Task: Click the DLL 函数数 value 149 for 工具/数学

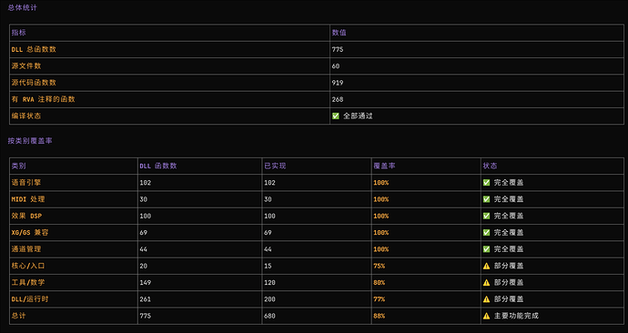Action: click(x=146, y=283)
